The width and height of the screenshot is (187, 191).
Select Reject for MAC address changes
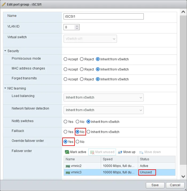(82, 69)
